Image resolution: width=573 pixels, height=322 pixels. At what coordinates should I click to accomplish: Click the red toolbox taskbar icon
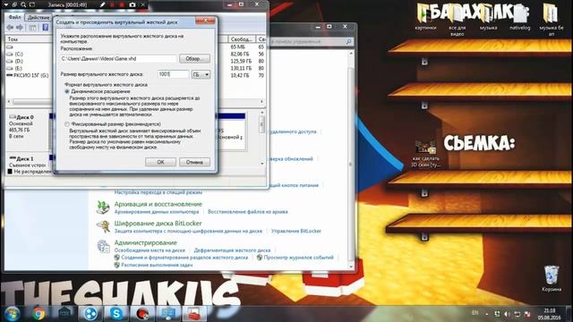coord(193,314)
